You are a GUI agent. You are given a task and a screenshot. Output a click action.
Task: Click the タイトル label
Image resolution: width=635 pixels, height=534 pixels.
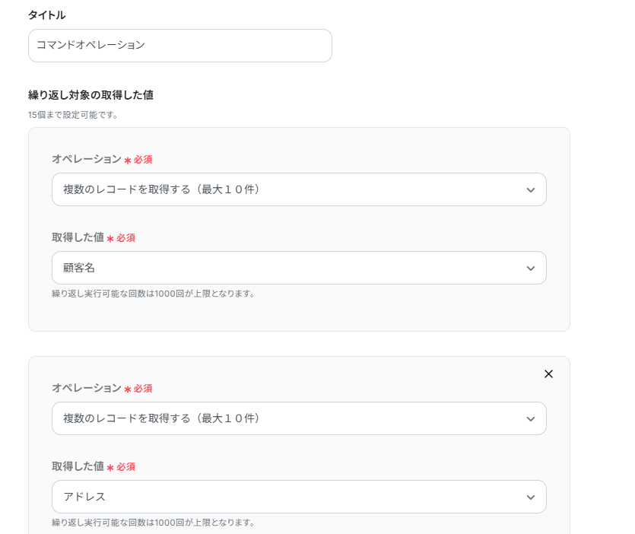[x=46, y=15]
